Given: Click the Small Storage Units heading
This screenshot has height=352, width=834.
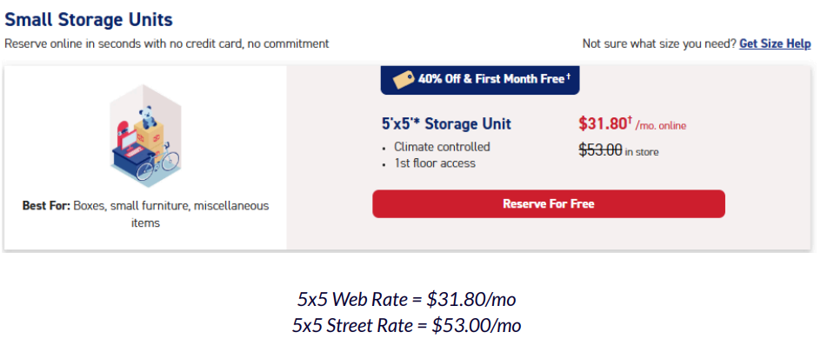Looking at the screenshot, I should 89,19.
